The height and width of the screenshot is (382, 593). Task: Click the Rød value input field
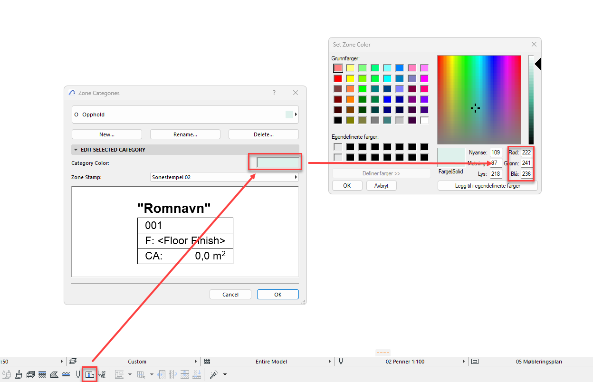click(526, 153)
